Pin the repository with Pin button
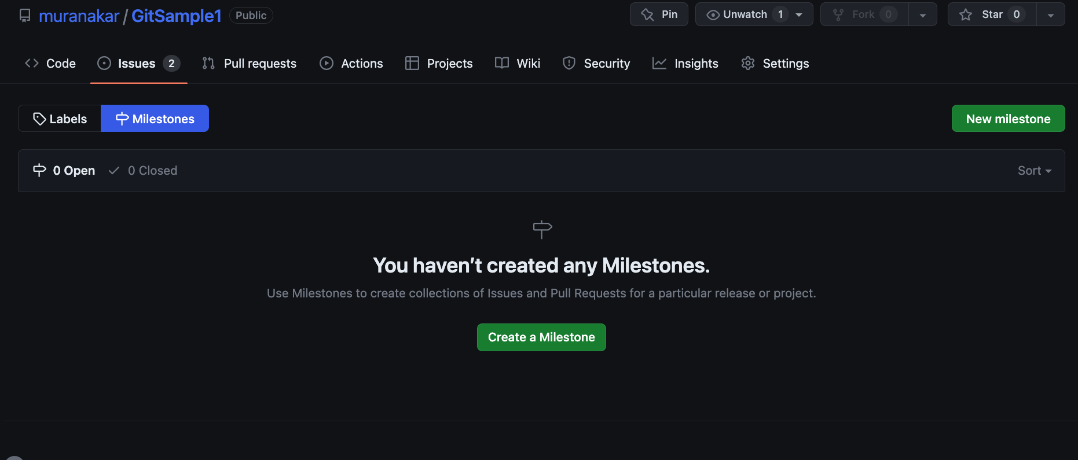Screen dimensions: 1078x460 tap(659, 14)
